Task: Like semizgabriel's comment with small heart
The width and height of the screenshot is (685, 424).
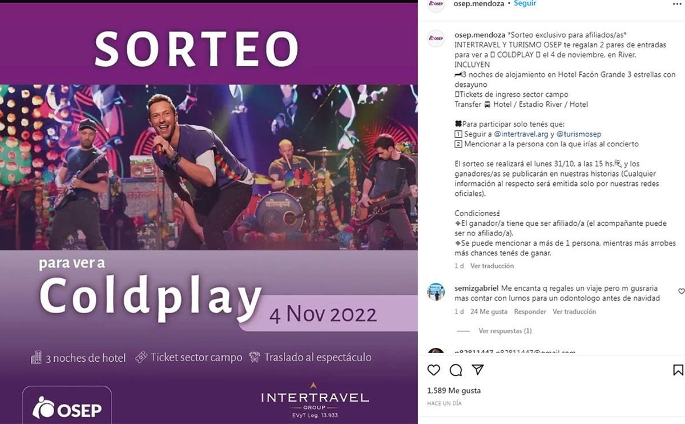Action: point(681,291)
